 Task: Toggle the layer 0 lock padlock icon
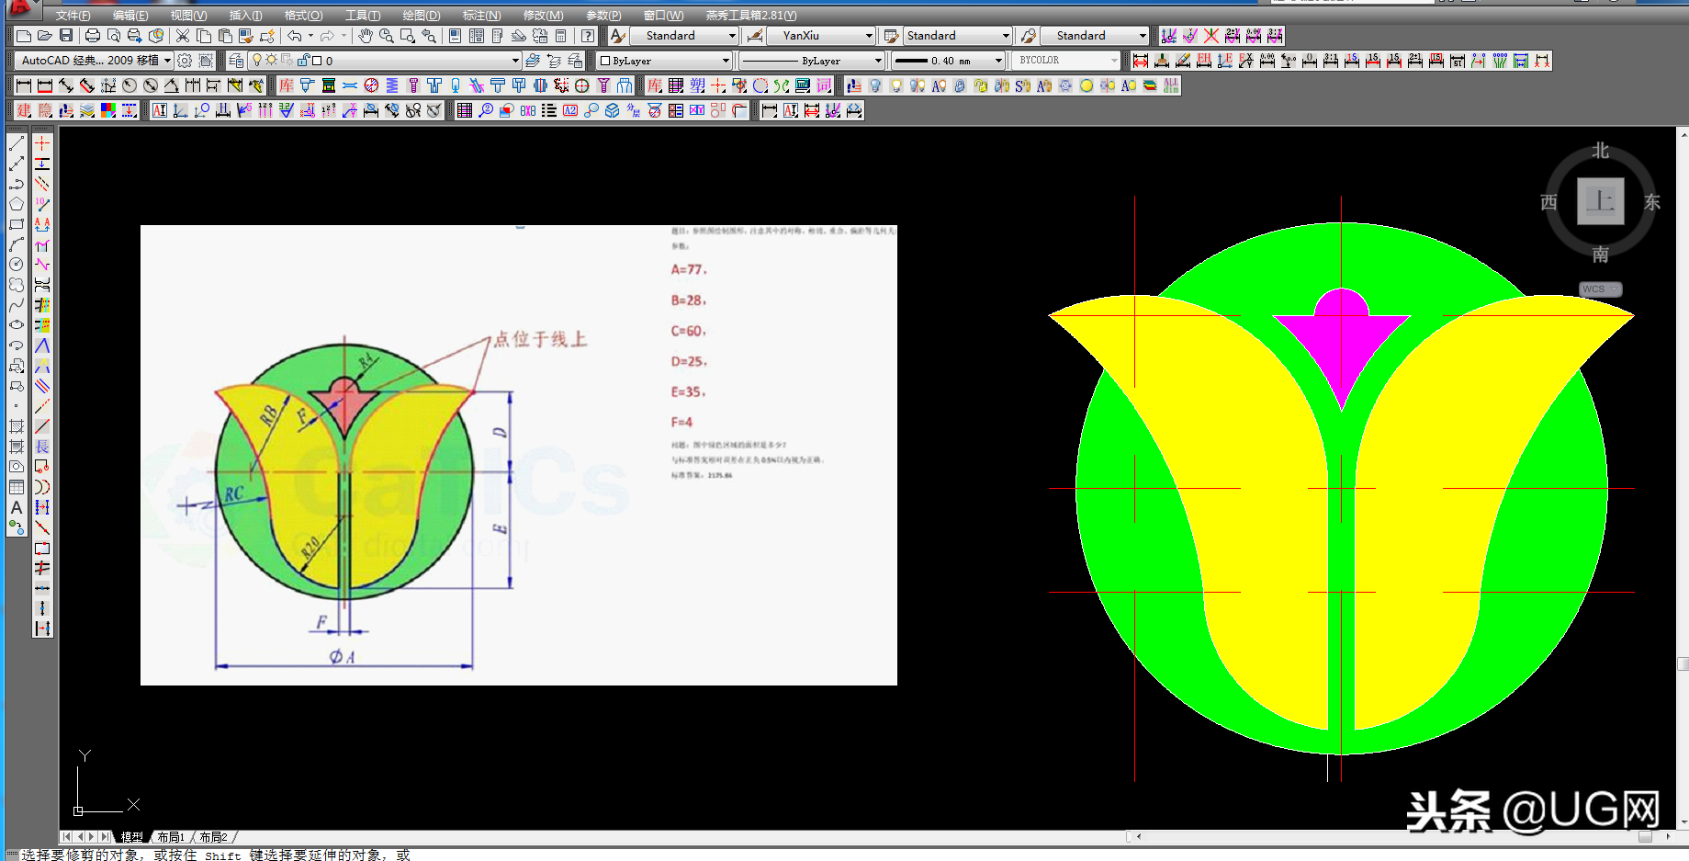(302, 61)
